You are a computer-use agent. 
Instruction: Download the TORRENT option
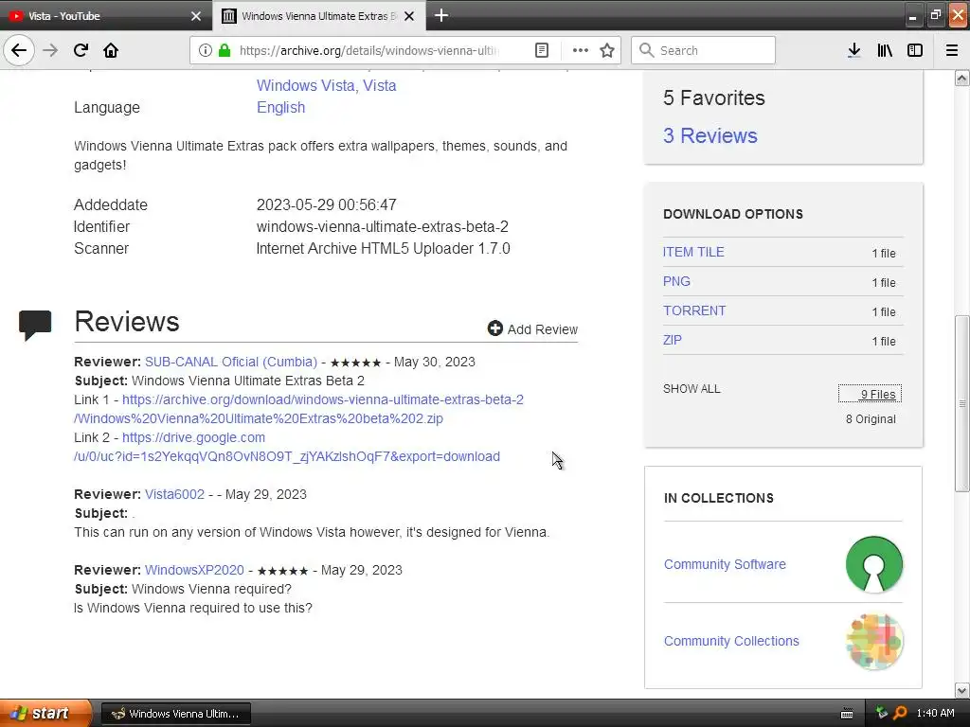tap(694, 310)
